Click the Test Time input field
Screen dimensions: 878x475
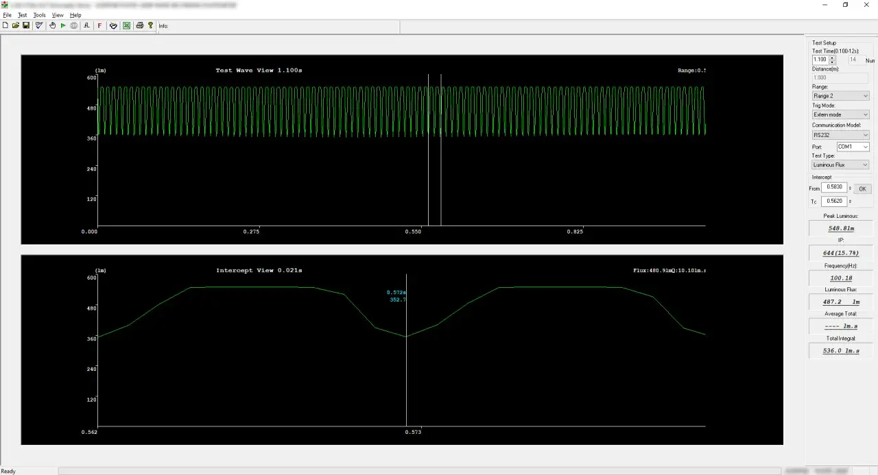tap(820, 60)
